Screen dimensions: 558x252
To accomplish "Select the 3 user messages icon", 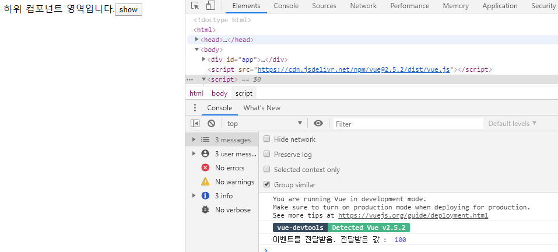I will [205, 154].
